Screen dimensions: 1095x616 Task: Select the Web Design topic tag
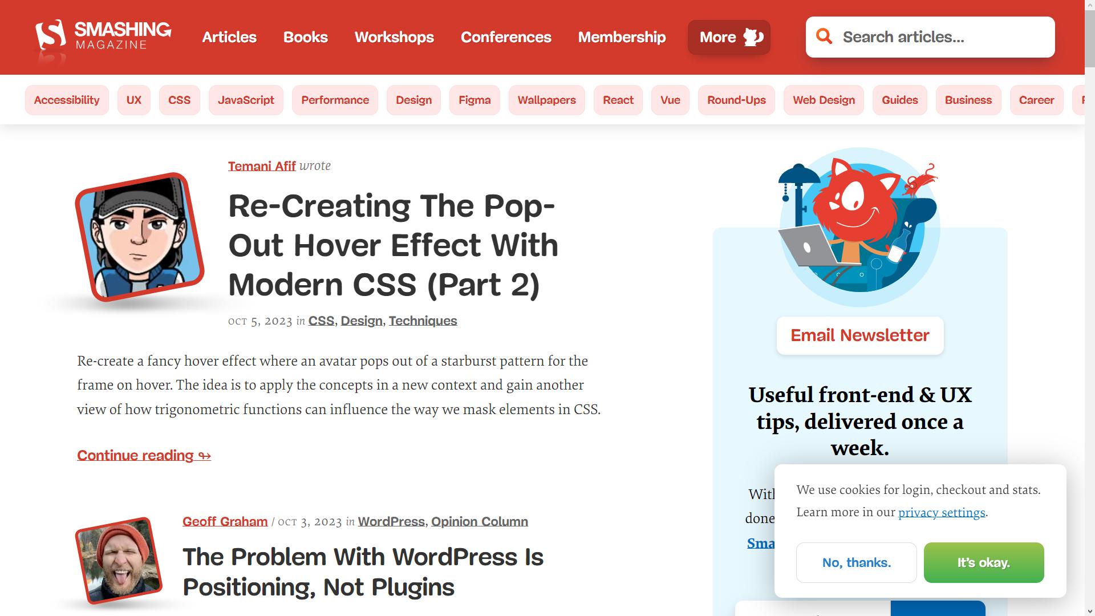click(824, 100)
